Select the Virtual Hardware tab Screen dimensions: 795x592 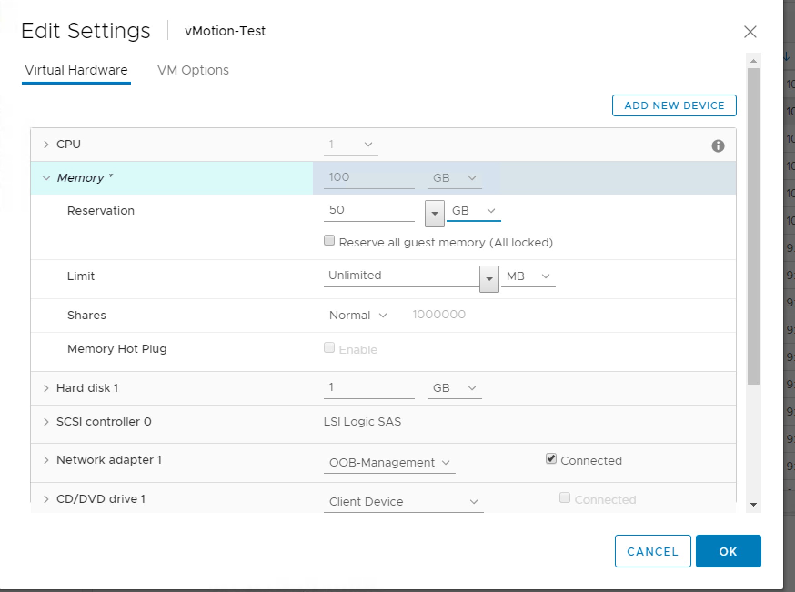[76, 70]
